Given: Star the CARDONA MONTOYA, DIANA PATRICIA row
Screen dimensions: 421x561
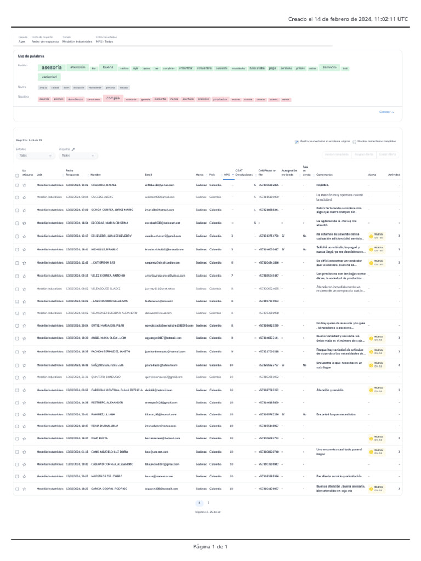Looking at the screenshot, I should [x=24, y=391].
